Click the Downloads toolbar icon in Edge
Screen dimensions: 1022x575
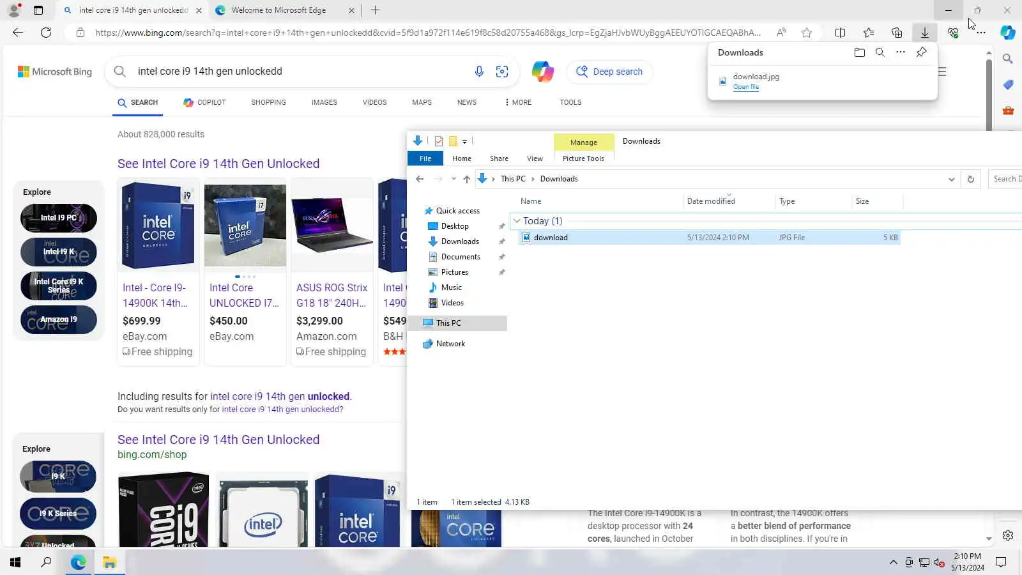pos(924,33)
